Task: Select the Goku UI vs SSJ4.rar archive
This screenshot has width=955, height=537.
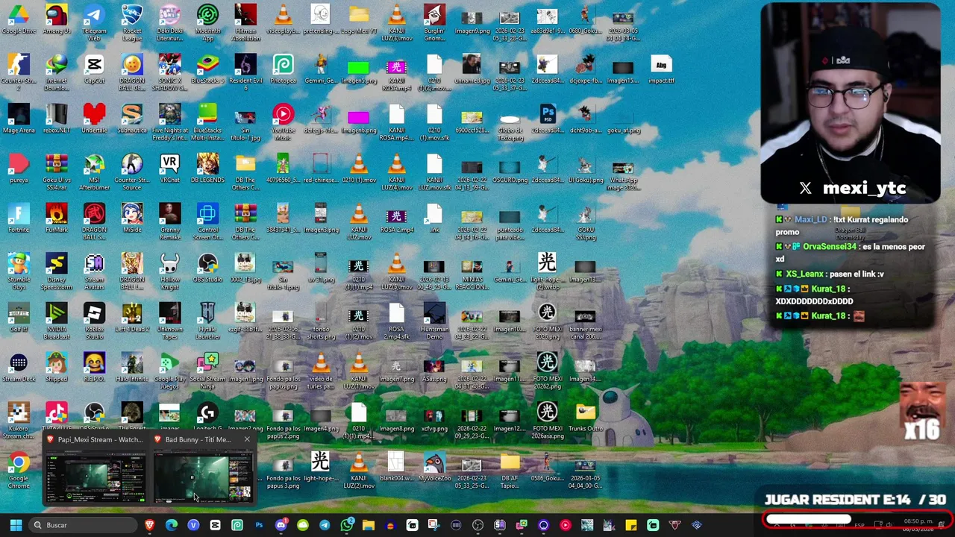Action: click(x=57, y=172)
